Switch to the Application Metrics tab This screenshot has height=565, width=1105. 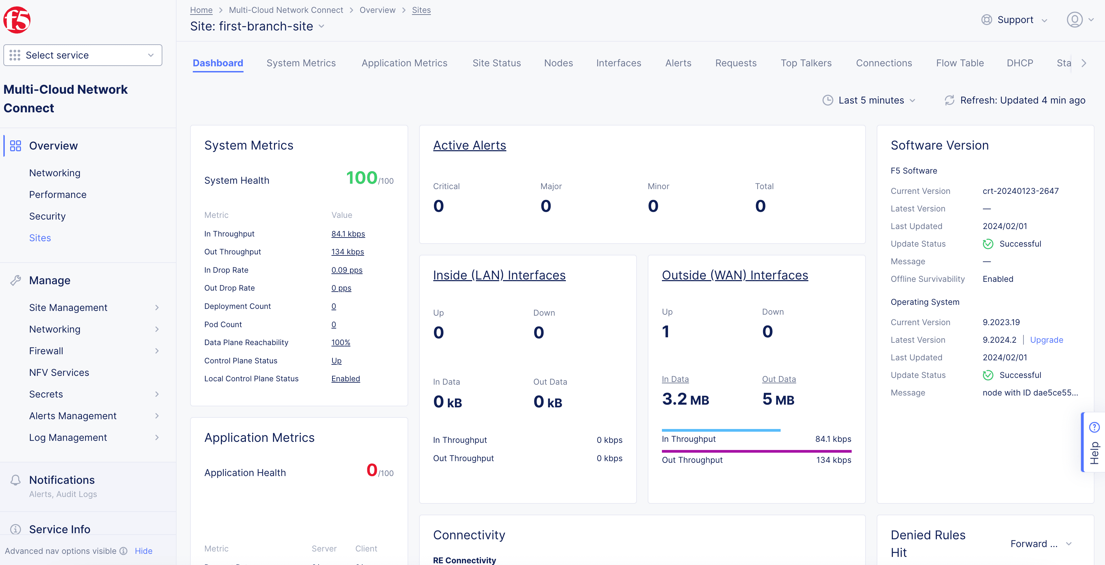click(405, 63)
